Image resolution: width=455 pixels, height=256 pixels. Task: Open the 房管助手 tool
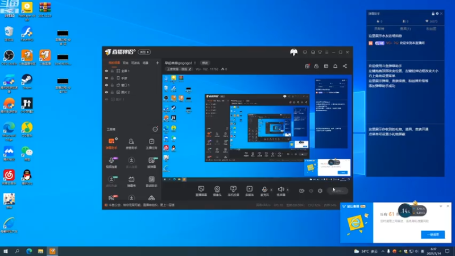tap(131, 143)
